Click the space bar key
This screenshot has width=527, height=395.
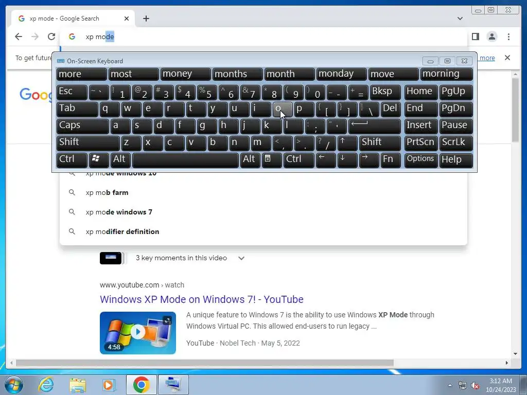(185, 160)
